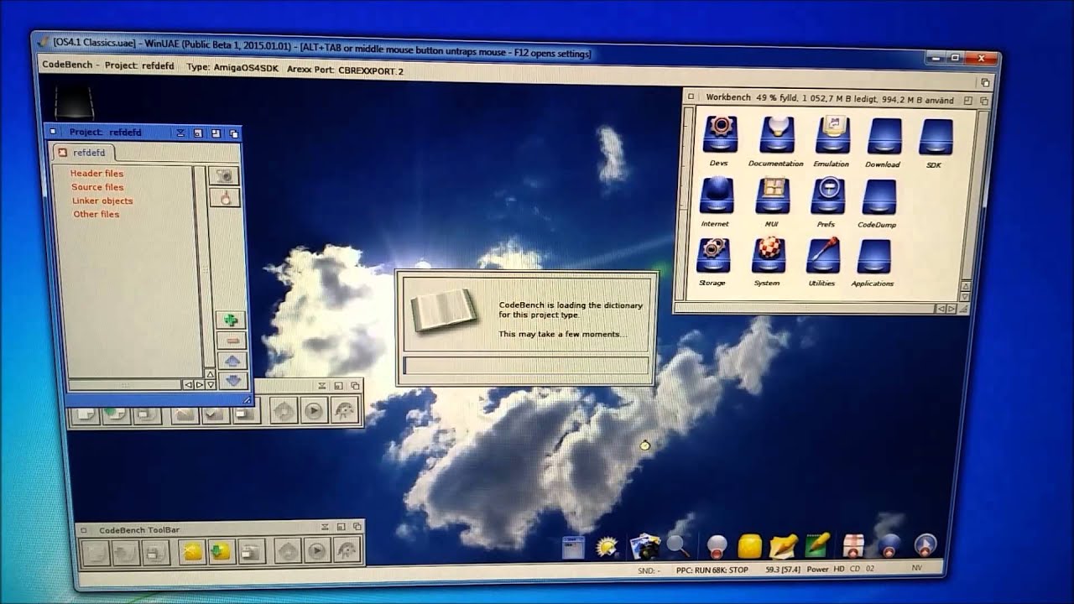Click the build gear icon in CodeBench ToolBar
The height and width of the screenshot is (604, 1074).
click(x=288, y=551)
